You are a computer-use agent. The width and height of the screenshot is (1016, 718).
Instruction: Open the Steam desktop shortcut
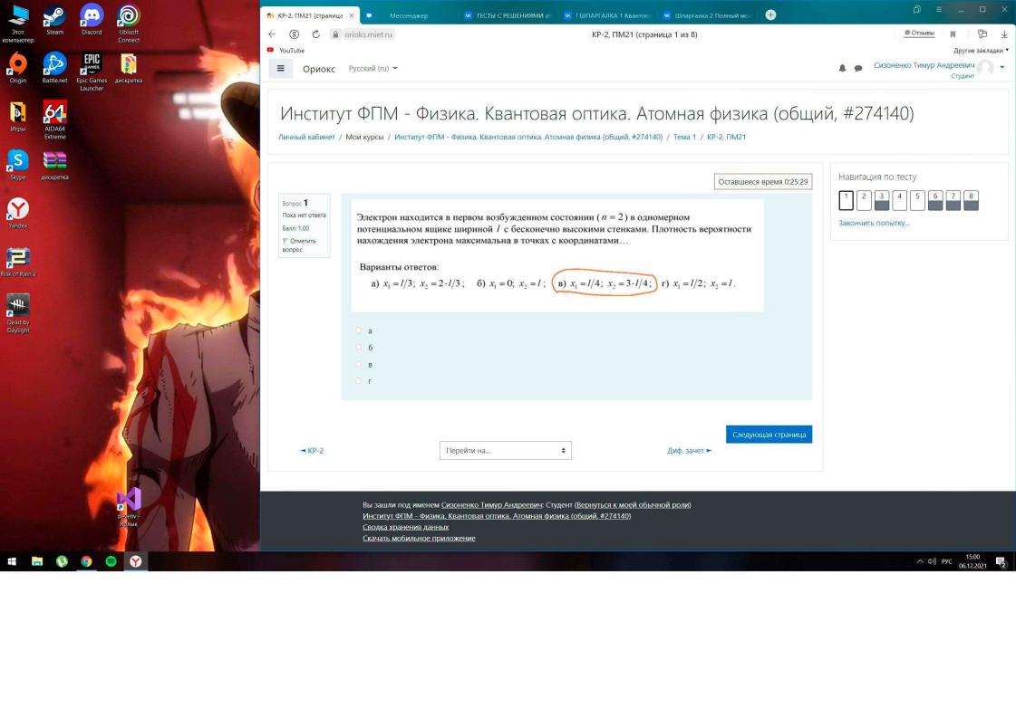[54, 19]
